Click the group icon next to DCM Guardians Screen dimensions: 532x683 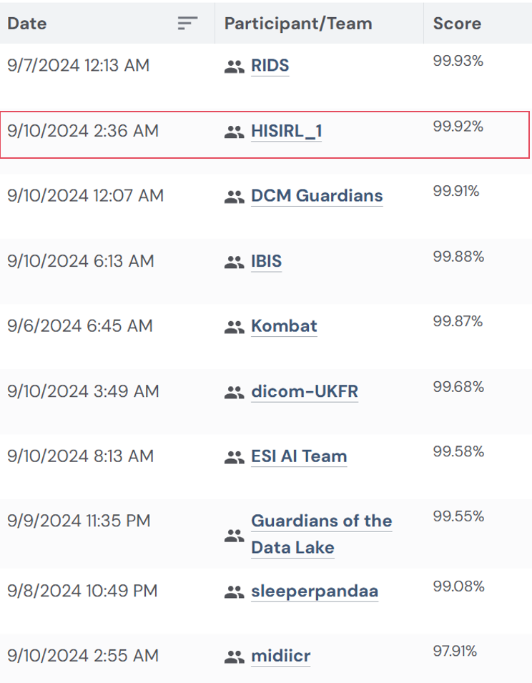(234, 197)
